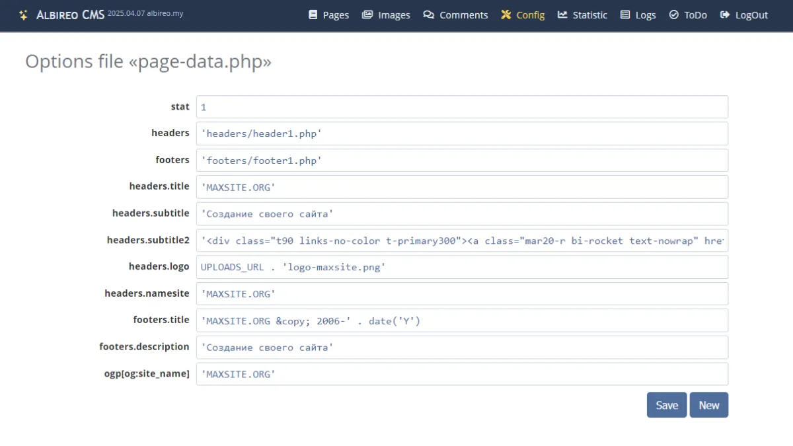Click the Albireo CMS title link

click(70, 15)
